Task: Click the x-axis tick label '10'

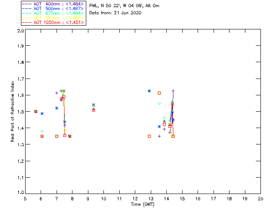Action: point(103,199)
